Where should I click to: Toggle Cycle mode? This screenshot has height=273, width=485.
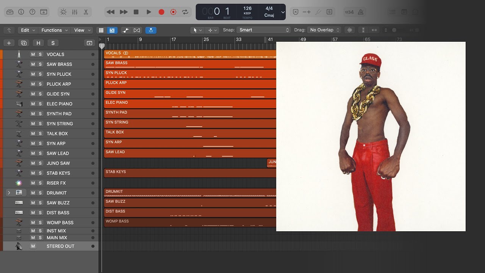click(185, 12)
